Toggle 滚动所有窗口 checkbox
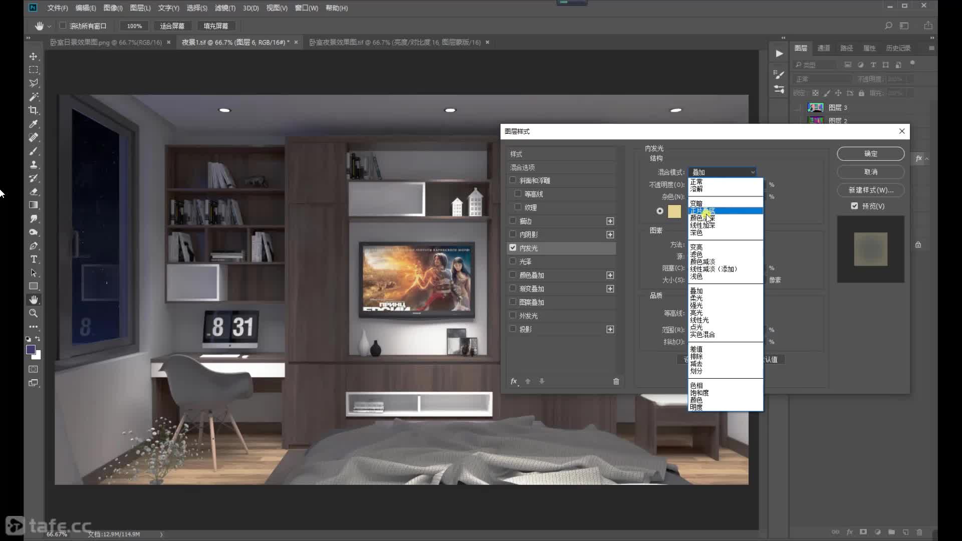This screenshot has height=541, width=962. pyautogui.click(x=63, y=26)
